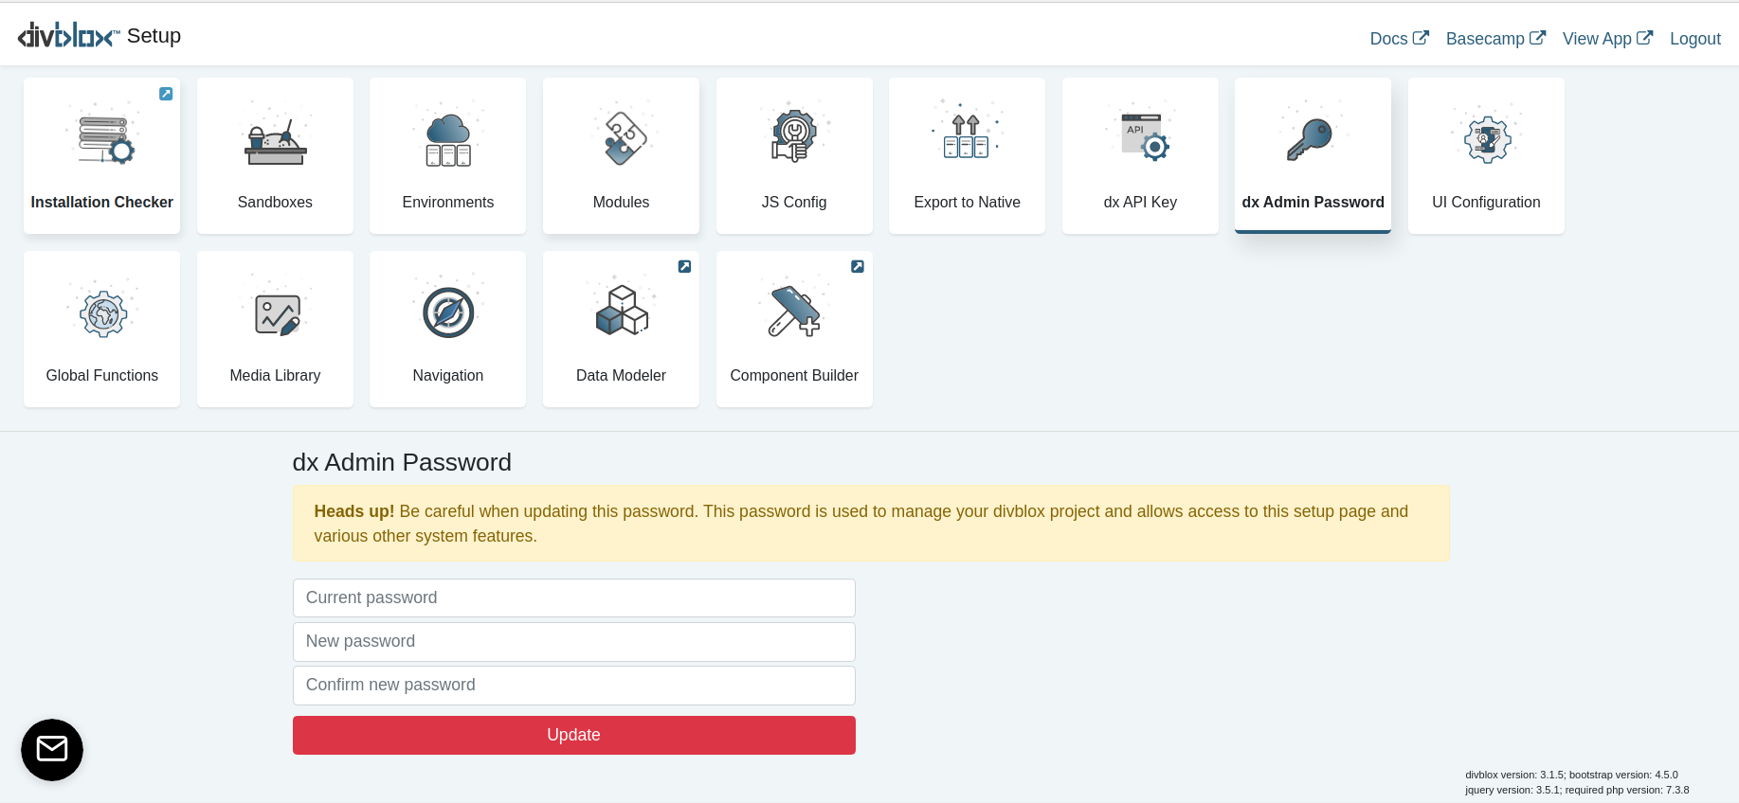Click the 'divblox version: 3.1.5' footer text
This screenshot has height=803, width=1739.
coord(1514,775)
